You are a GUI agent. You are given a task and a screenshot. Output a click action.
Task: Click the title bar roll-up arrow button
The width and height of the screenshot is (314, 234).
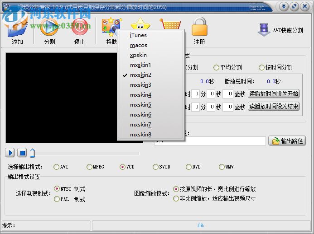[x=284, y=7]
